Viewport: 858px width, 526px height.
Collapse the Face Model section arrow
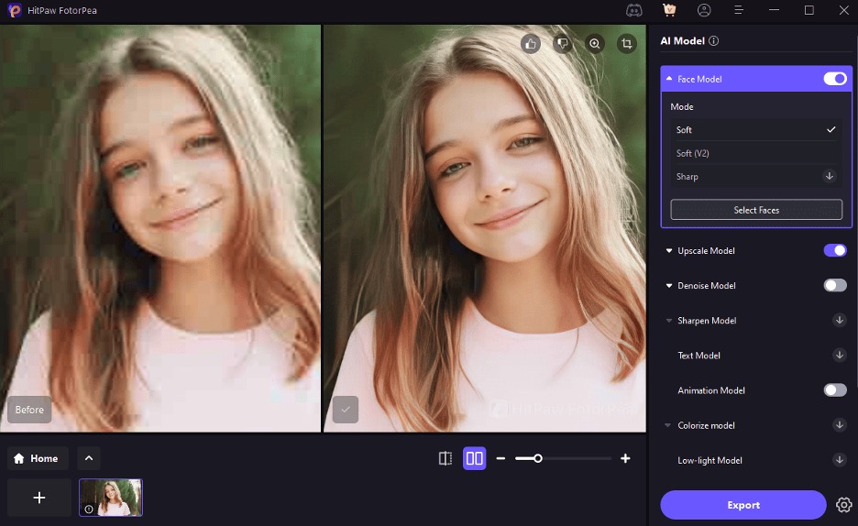(668, 79)
